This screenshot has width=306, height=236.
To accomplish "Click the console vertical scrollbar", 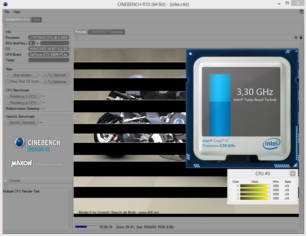I will (70, 209).
